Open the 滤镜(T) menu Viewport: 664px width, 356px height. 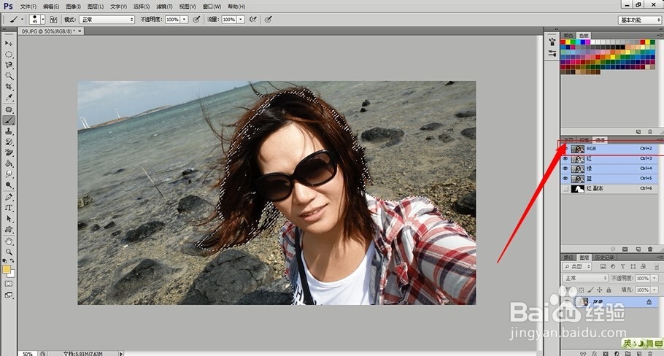click(164, 7)
